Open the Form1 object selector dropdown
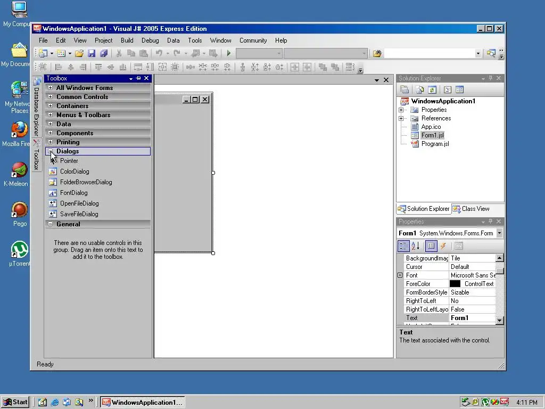 pos(499,233)
